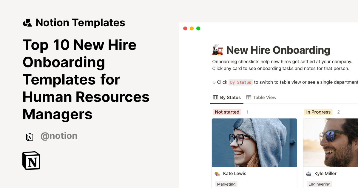
Task: Click the Marketing department tag
Action: (x=226, y=184)
